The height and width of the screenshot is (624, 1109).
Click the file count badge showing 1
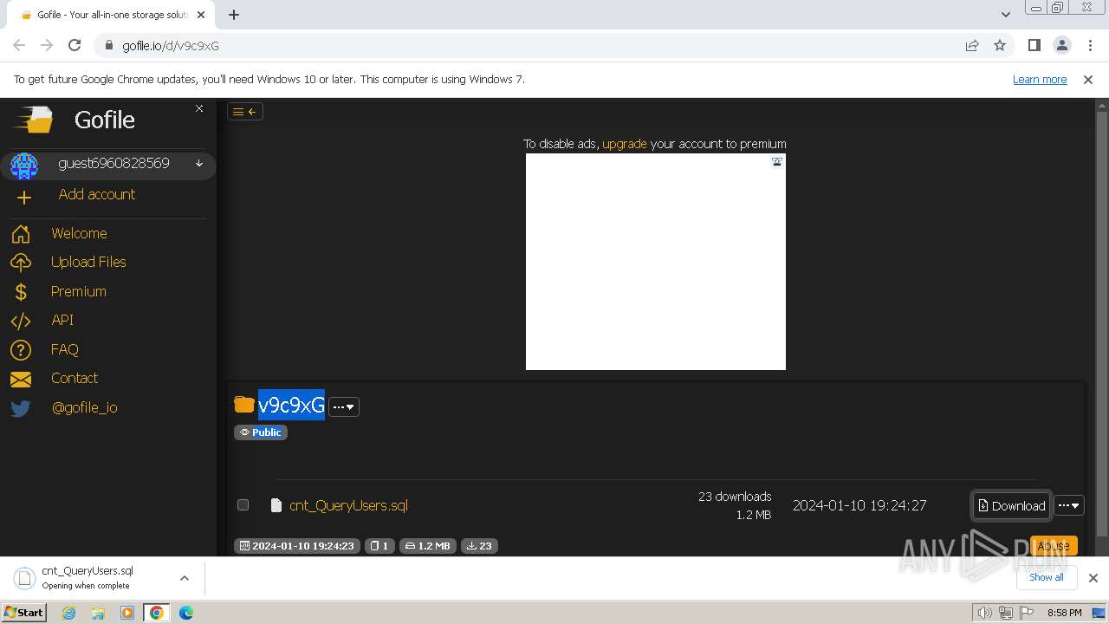pos(379,546)
